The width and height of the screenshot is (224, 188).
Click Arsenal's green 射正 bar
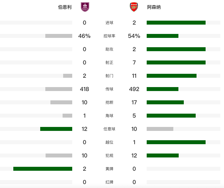176,62
